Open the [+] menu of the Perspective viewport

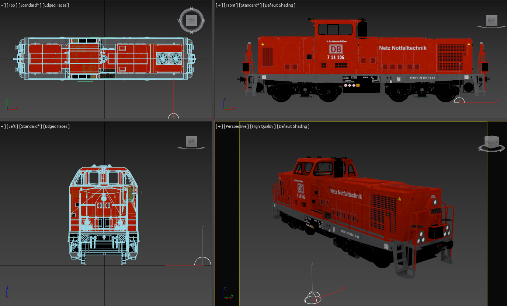[x=219, y=126]
